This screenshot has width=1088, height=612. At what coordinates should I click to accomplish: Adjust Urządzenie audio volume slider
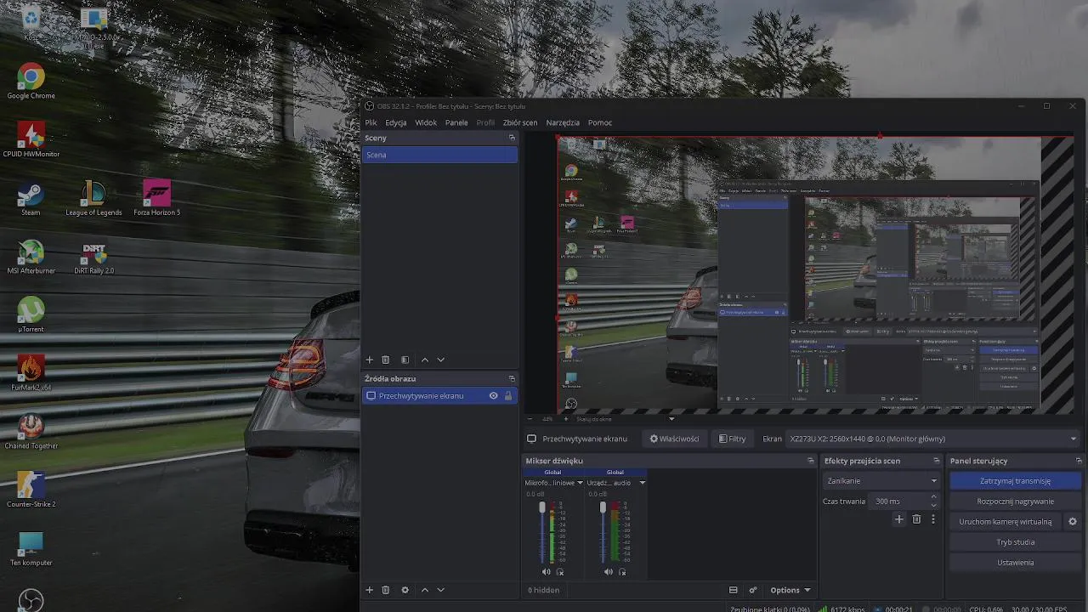click(x=603, y=531)
